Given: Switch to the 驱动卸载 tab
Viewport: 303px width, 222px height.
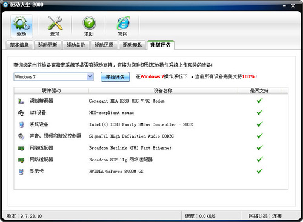Looking at the screenshot, I should [132, 45].
